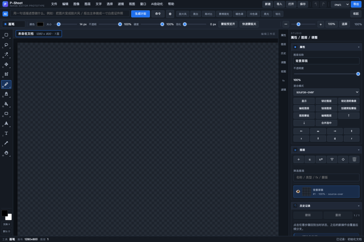
Task: Click the add new layer plus icon
Action: pos(299,159)
